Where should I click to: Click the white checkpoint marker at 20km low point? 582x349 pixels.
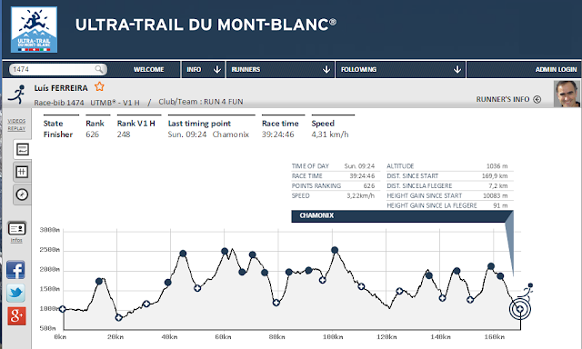pos(119,317)
